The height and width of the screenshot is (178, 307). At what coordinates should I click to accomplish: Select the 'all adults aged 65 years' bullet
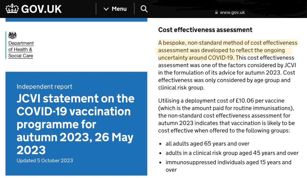click(x=207, y=143)
